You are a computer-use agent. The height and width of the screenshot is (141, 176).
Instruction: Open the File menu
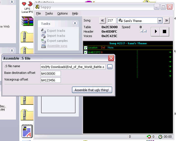(x=38, y=13)
